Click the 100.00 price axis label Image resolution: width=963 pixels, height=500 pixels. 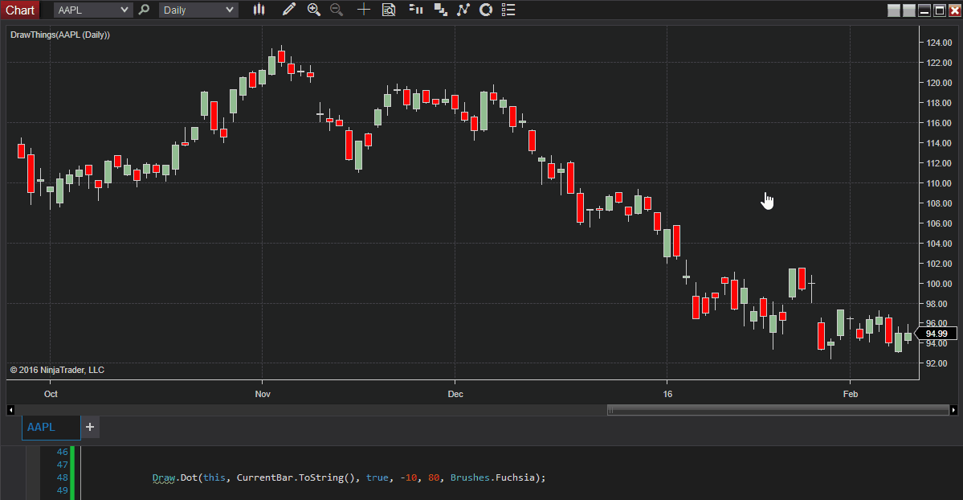click(x=939, y=284)
